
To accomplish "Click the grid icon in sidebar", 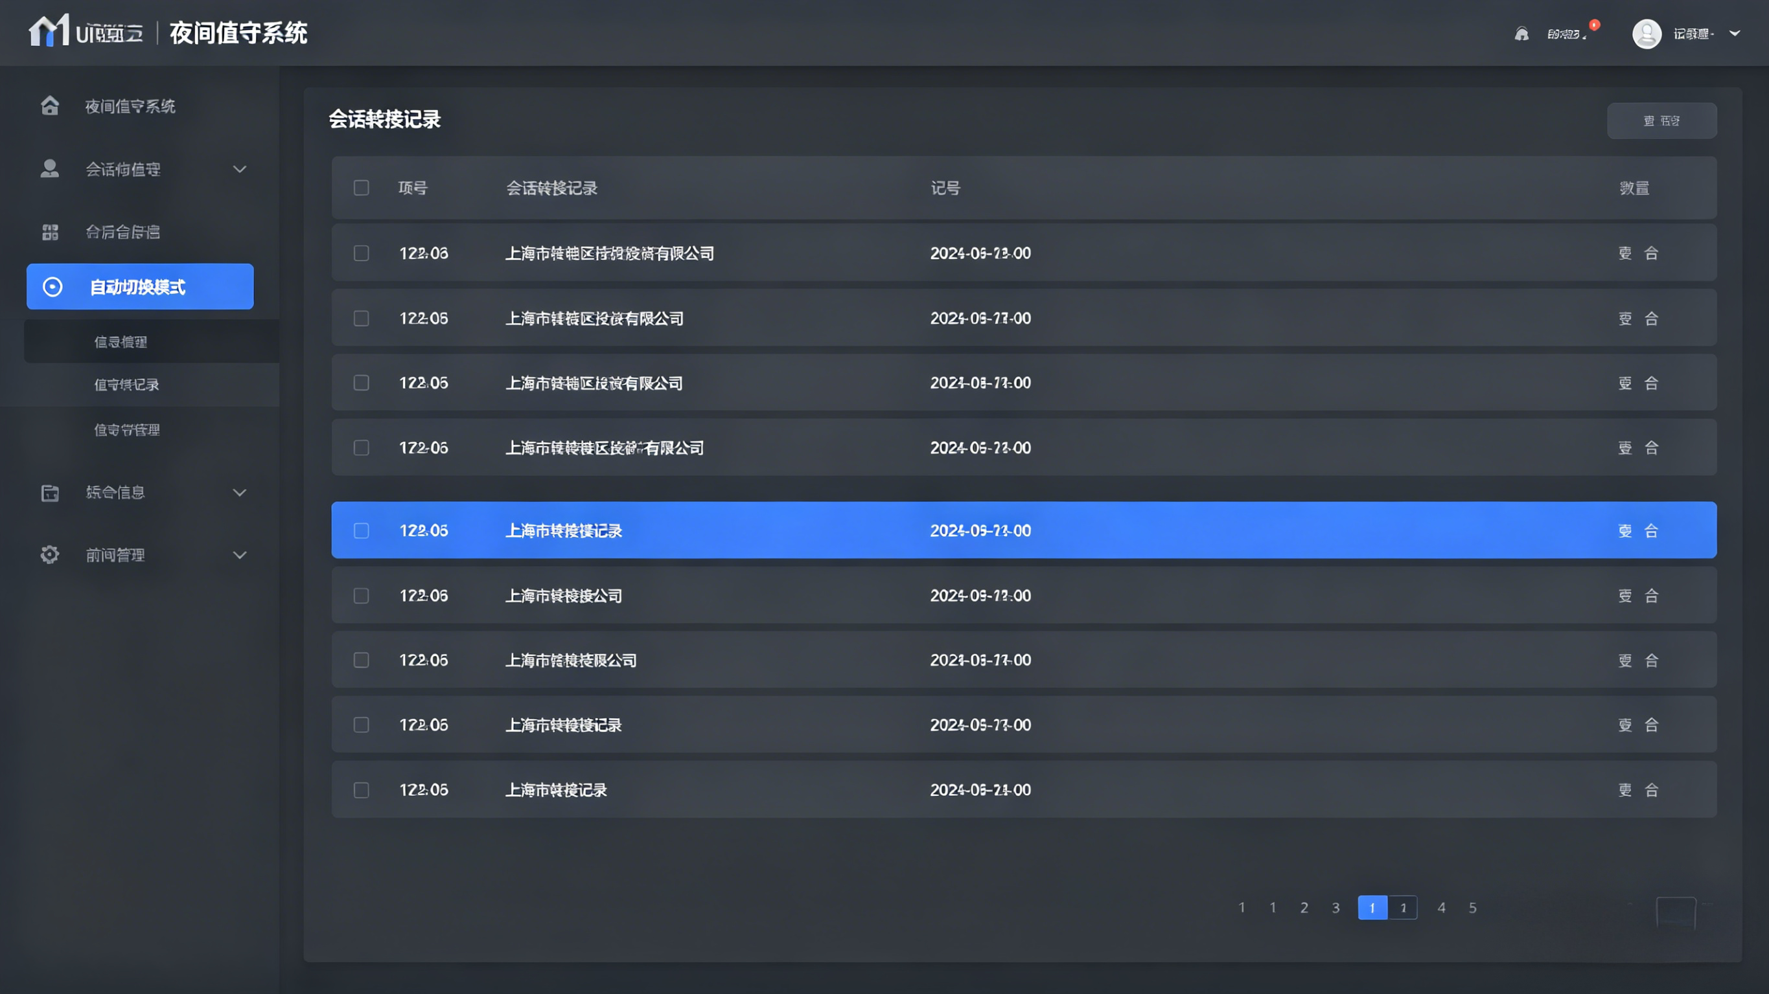I will coord(49,232).
